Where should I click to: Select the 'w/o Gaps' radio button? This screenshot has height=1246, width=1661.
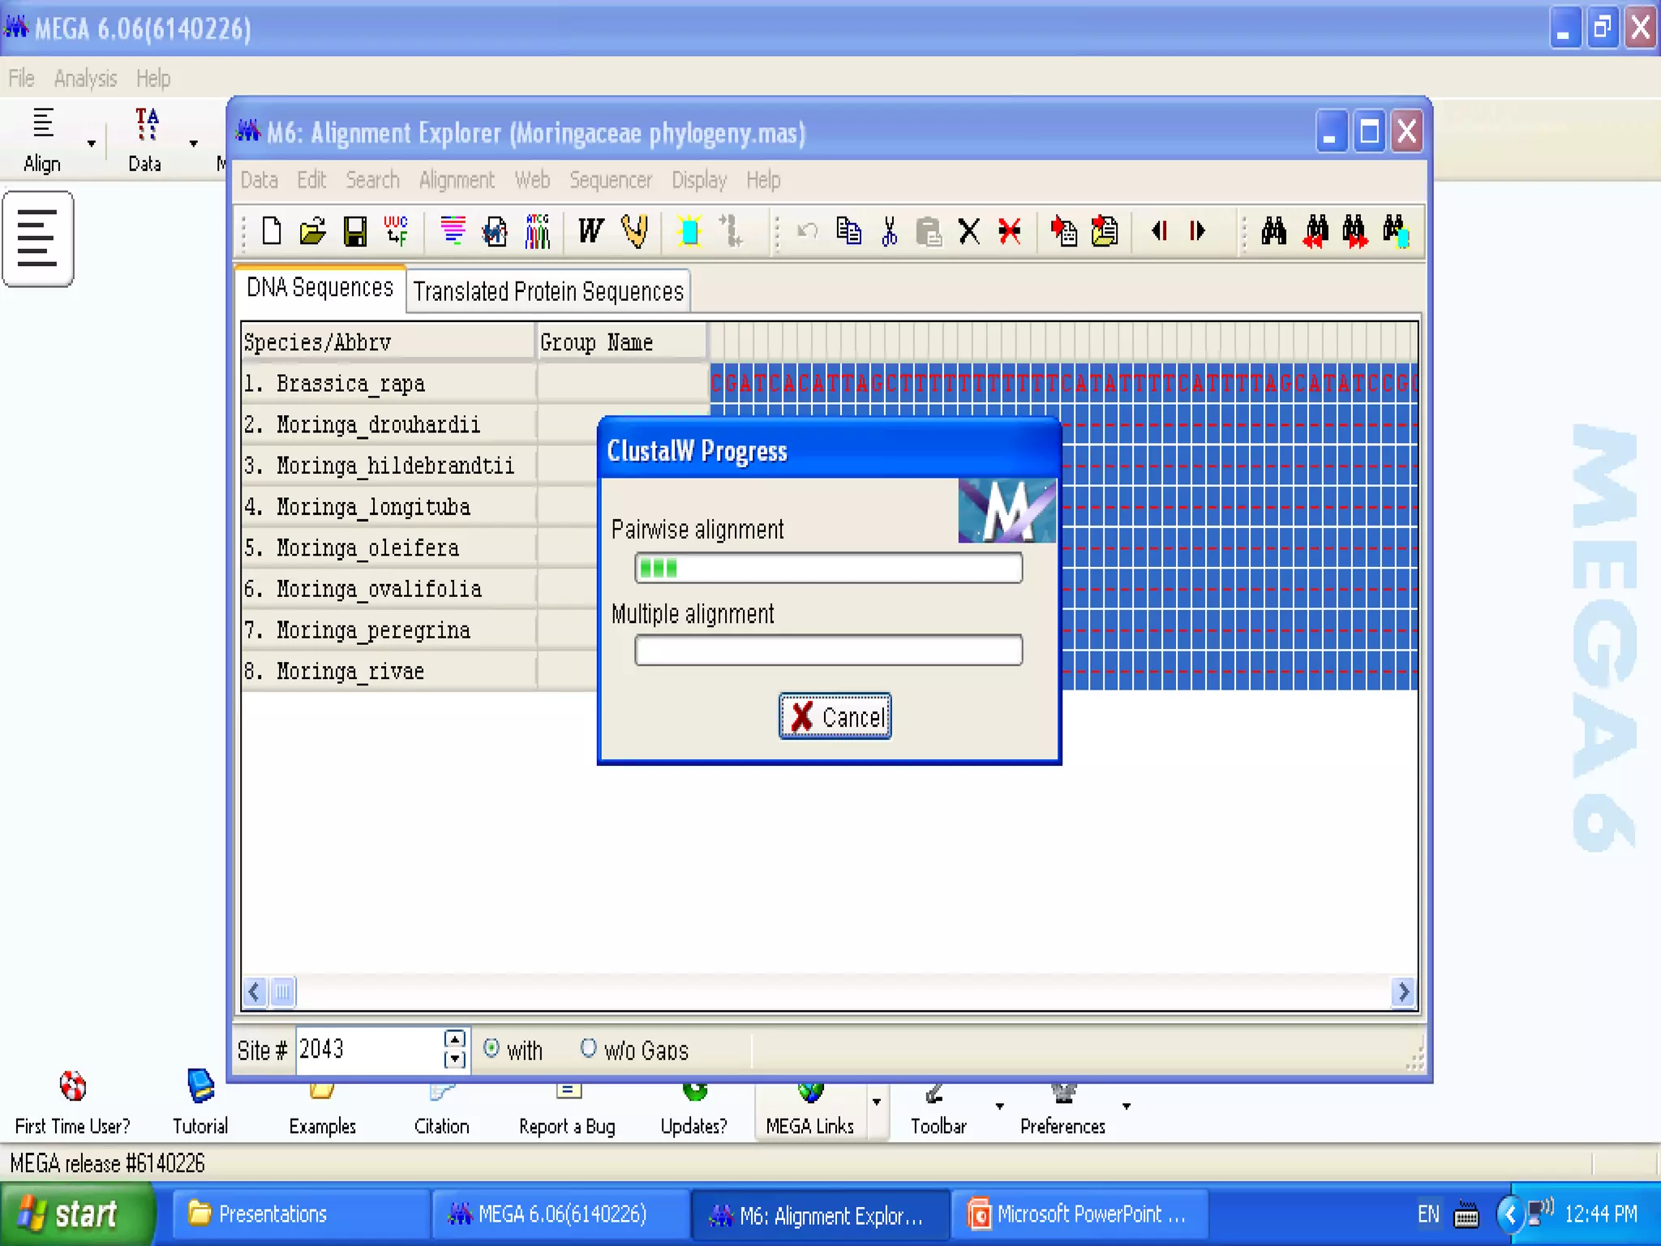coord(589,1048)
